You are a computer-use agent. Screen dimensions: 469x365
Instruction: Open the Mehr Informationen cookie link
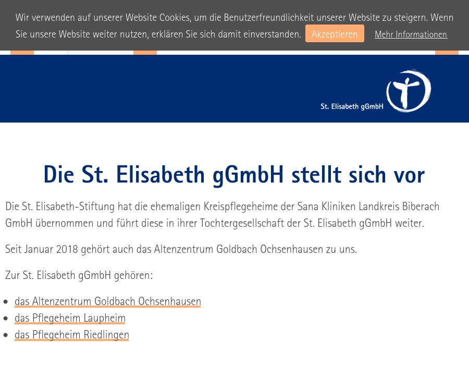click(411, 34)
